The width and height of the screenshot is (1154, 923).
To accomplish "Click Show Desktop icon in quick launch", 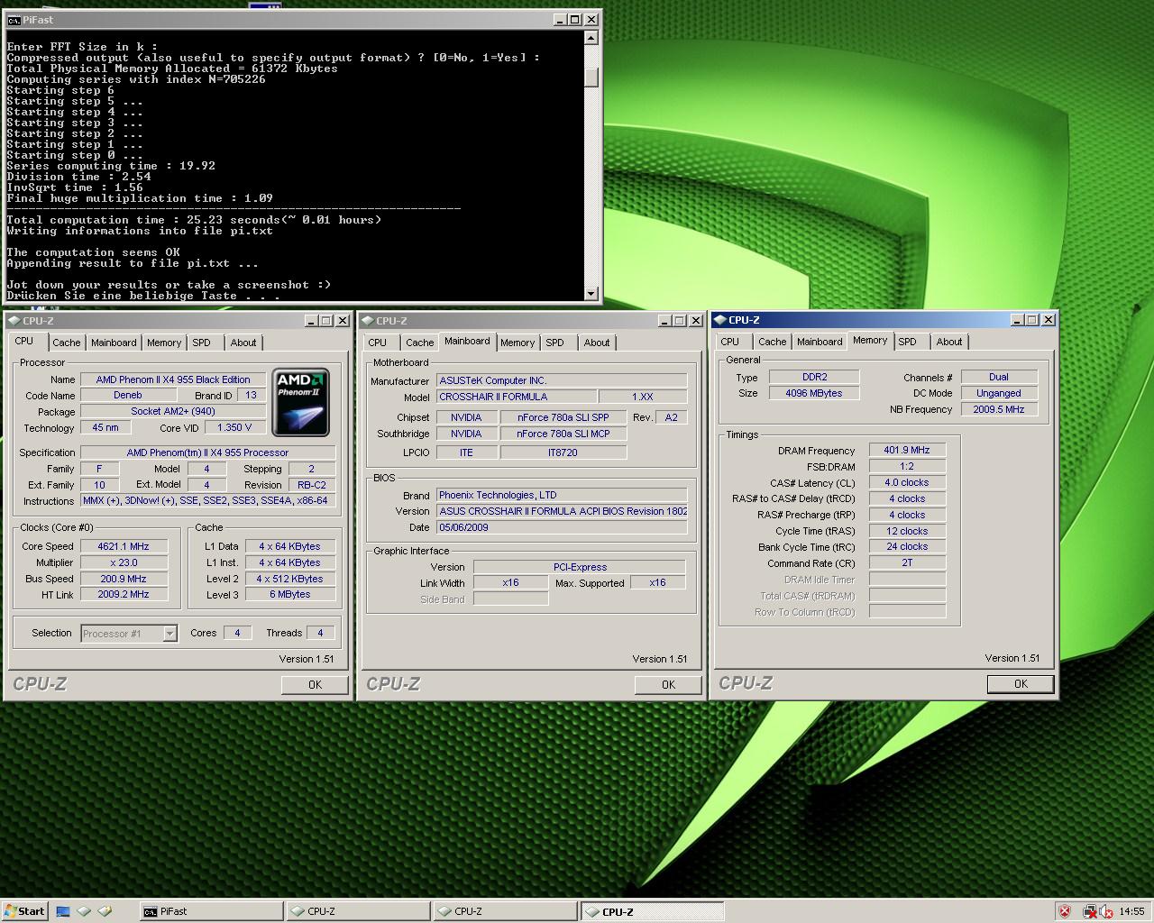I will coord(63,911).
